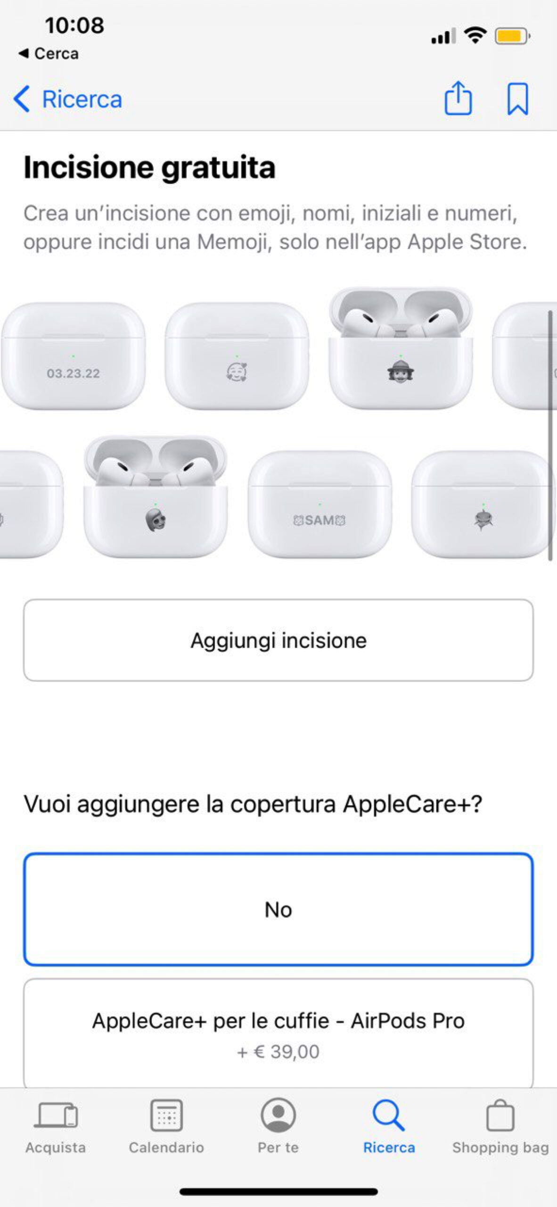
Task: Tap the share icon in the header
Action: click(458, 98)
